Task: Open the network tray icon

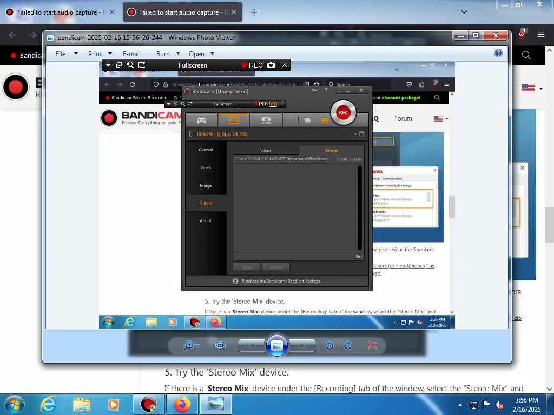Action: click(x=473, y=405)
